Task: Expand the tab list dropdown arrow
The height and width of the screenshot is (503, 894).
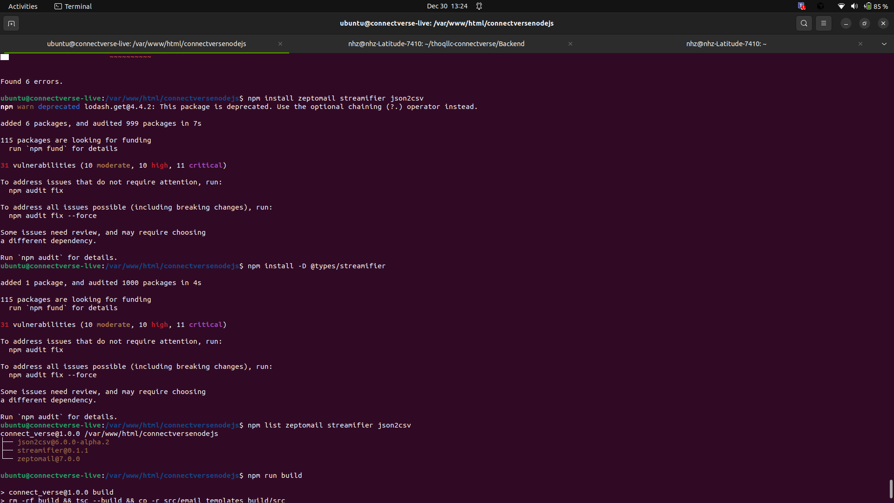Action: point(884,44)
